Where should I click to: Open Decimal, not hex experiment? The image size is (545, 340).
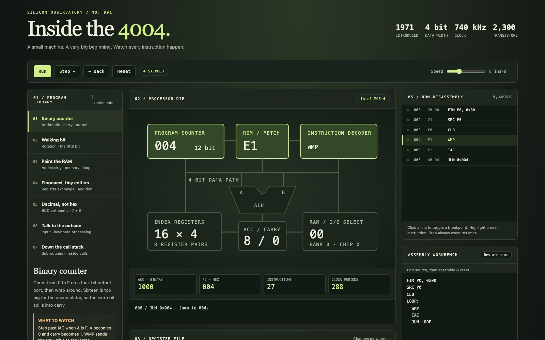[75, 207]
